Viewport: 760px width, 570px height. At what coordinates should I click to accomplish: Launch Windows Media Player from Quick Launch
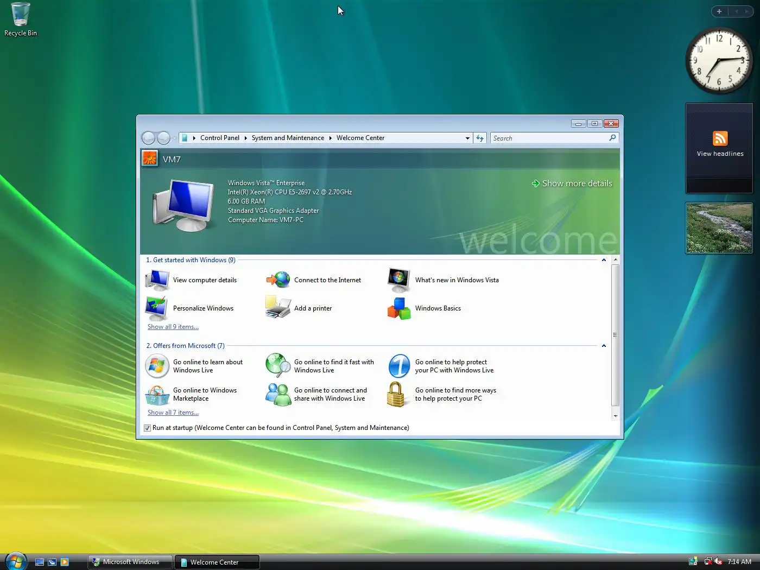pyautogui.click(x=65, y=562)
